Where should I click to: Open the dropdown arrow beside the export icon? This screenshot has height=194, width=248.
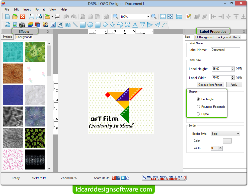[52, 17]
